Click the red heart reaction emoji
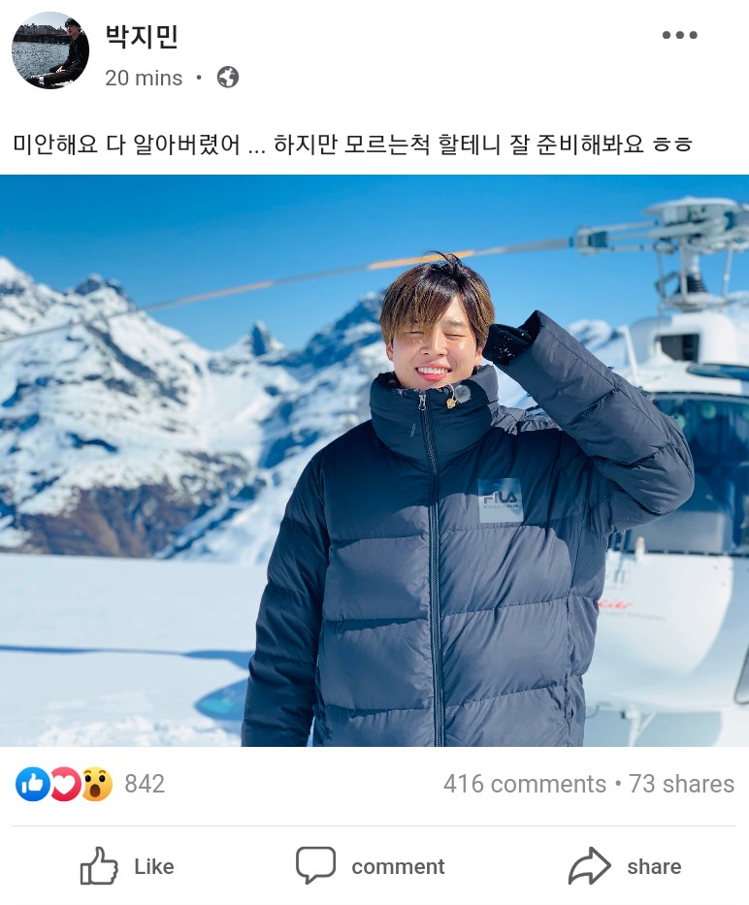This screenshot has width=749, height=905. (x=65, y=784)
